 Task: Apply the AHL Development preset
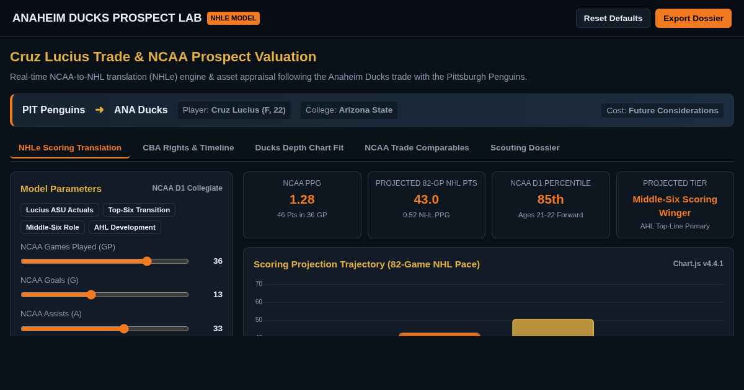tap(125, 227)
